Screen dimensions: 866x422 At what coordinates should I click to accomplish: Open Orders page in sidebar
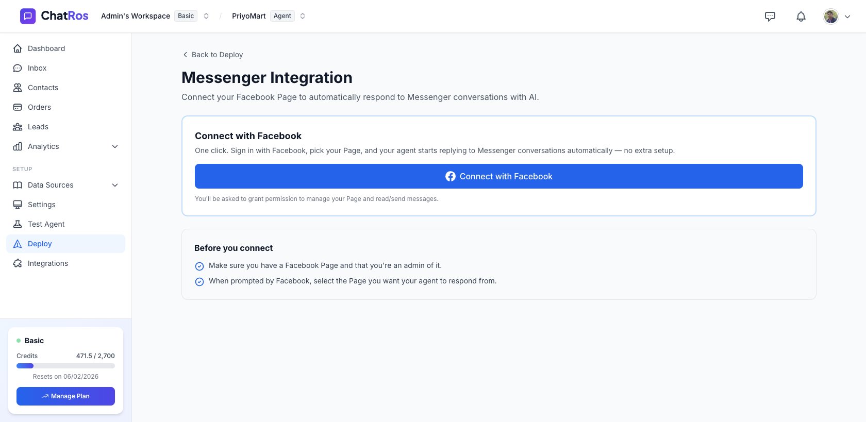click(x=65, y=107)
